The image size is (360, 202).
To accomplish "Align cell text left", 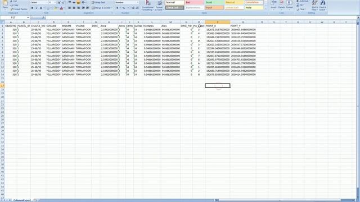I will [70, 8].
